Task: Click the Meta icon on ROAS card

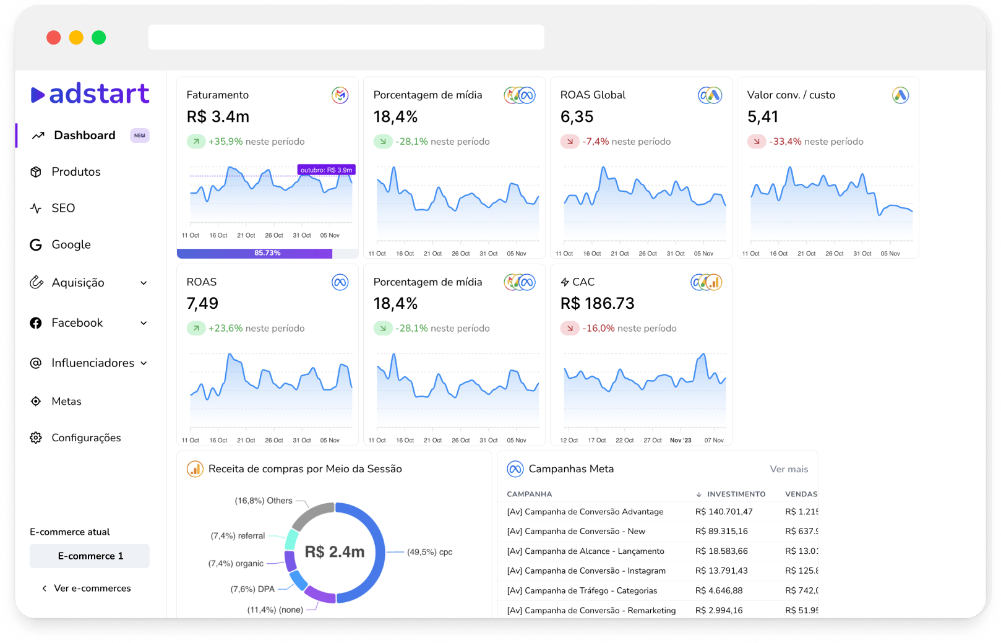Action: (x=340, y=282)
